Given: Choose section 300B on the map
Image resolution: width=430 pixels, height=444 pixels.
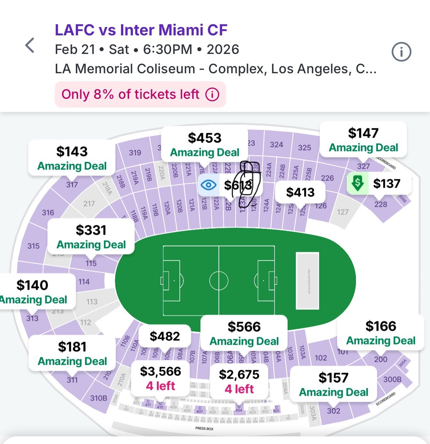Looking at the screenshot, I should click(x=392, y=379).
